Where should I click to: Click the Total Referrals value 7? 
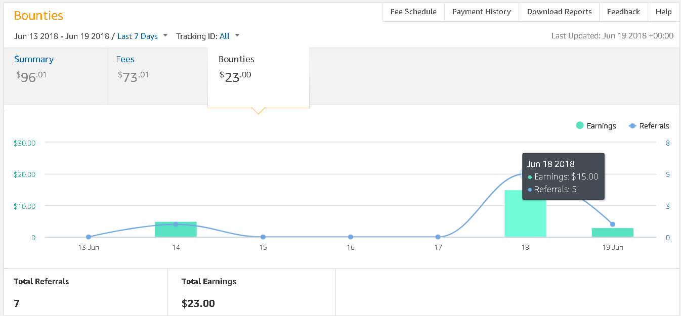point(17,304)
